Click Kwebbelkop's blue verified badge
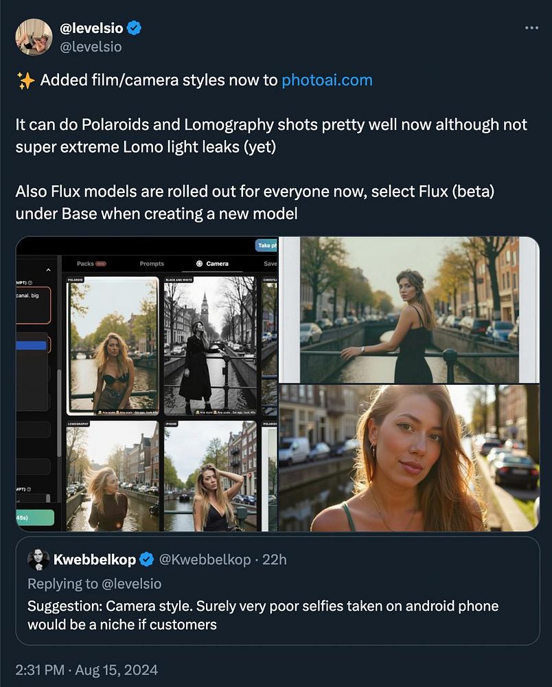The image size is (552, 687). point(146,560)
